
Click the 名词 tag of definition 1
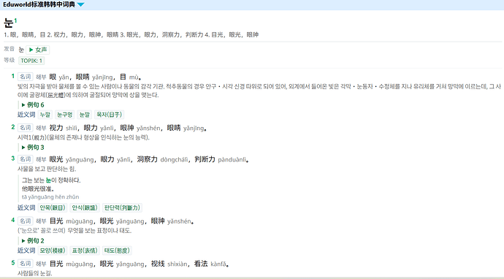(x=26, y=77)
